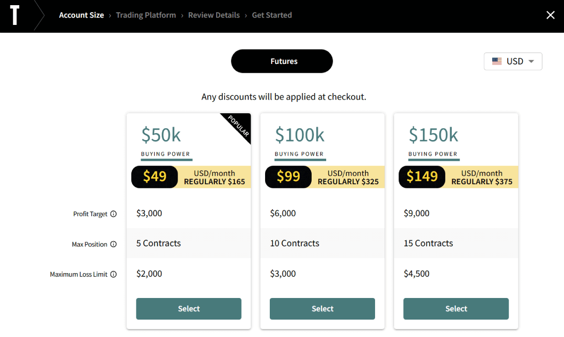
Task: Go to Trading Platform step
Action: (x=146, y=15)
